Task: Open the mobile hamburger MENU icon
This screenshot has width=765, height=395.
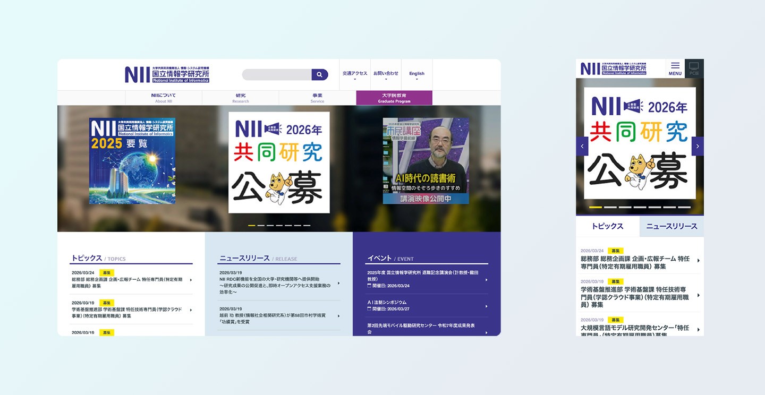Action: click(x=675, y=68)
